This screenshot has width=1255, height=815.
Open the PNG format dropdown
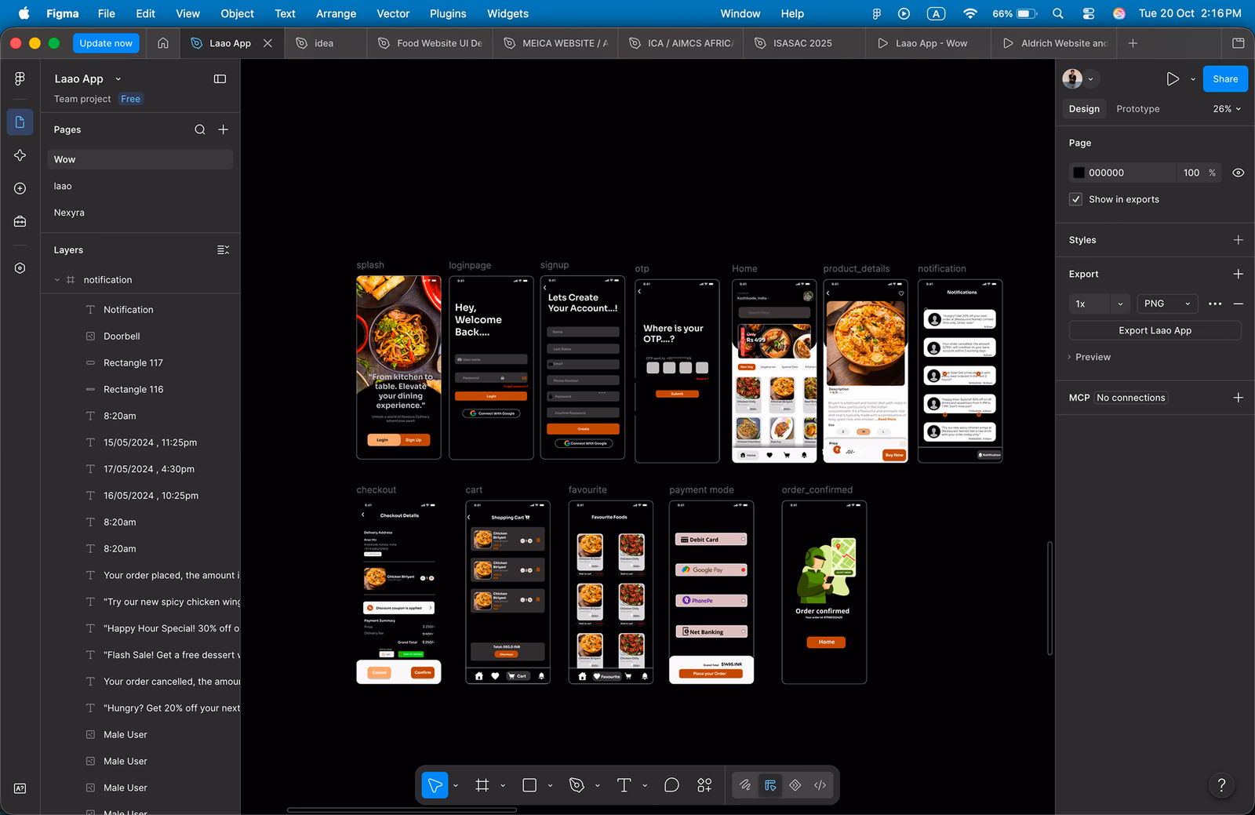[1167, 304]
